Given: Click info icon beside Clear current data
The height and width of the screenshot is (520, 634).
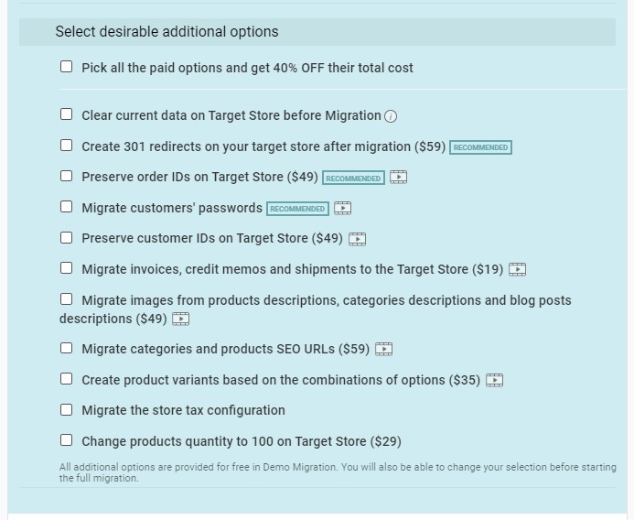Looking at the screenshot, I should tap(391, 116).
